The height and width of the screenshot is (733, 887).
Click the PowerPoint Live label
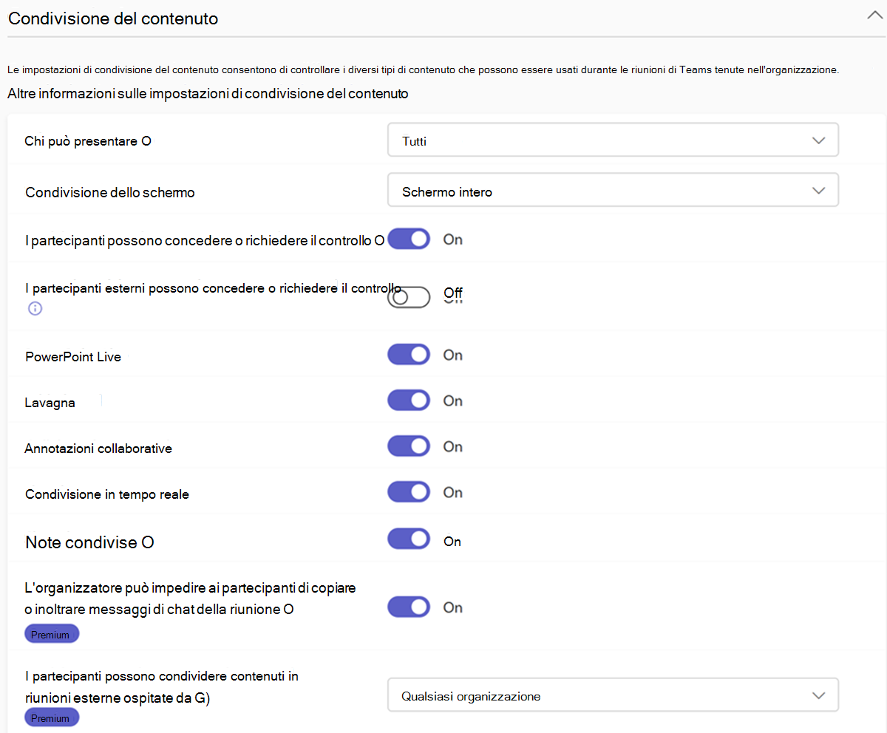(x=73, y=357)
